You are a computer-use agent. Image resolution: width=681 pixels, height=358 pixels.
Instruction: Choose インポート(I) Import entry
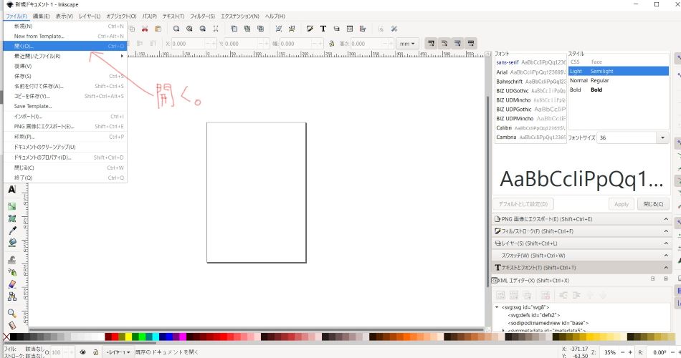tap(65, 116)
